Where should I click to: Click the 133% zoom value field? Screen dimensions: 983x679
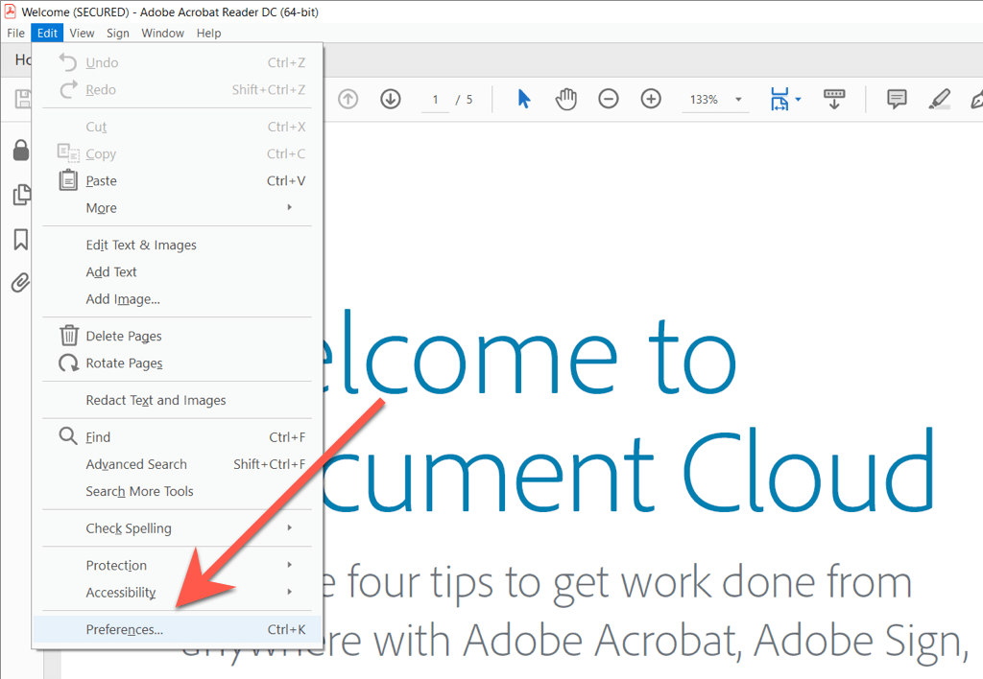point(704,100)
